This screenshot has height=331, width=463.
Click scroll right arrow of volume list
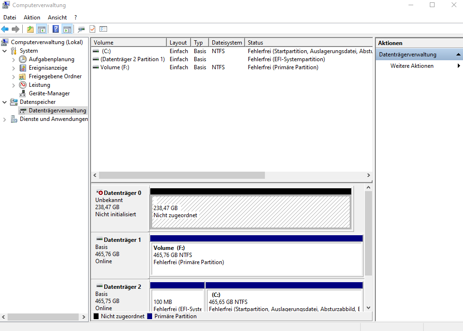(369, 175)
